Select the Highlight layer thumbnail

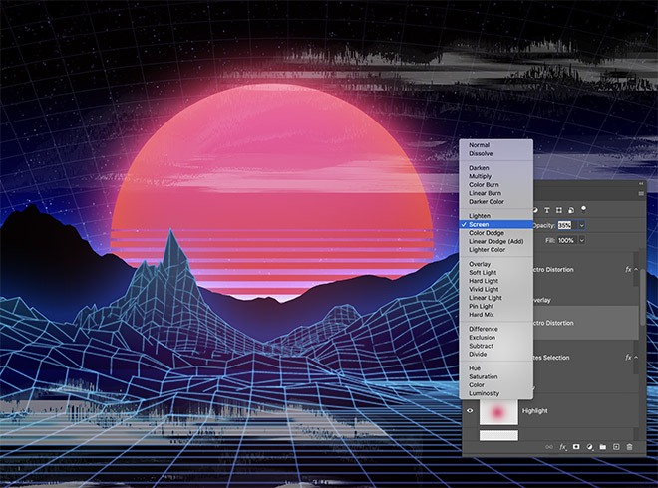point(498,410)
